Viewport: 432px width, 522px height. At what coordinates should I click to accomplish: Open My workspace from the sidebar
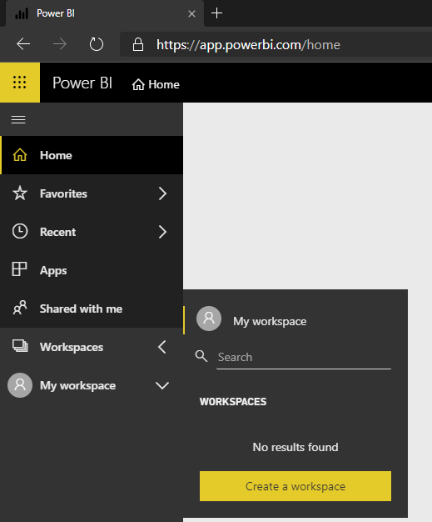(x=92, y=385)
